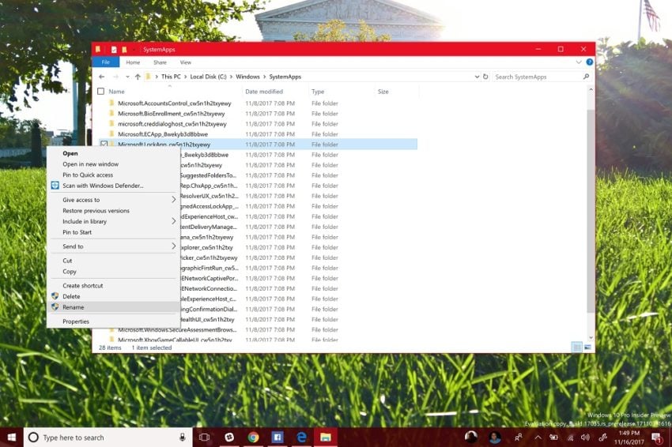This screenshot has width=672, height=447.
Task: Open the File ribbon tab
Action: [x=105, y=62]
